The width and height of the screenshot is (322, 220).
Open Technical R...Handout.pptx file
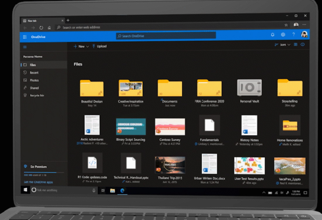point(131,163)
